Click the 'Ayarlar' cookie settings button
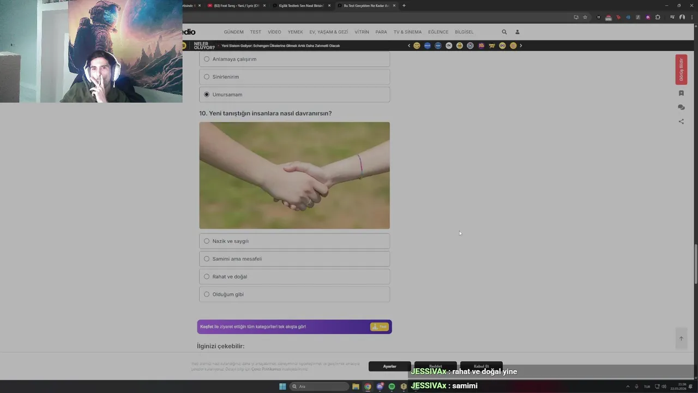The width and height of the screenshot is (698, 393). coord(389,366)
